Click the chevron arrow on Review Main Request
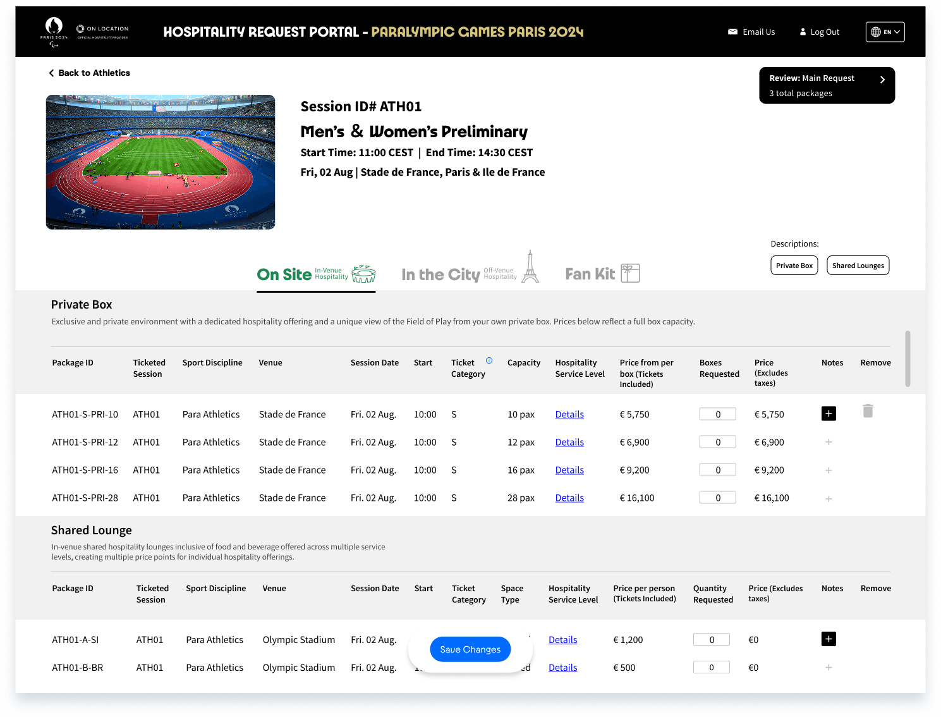 coord(882,80)
